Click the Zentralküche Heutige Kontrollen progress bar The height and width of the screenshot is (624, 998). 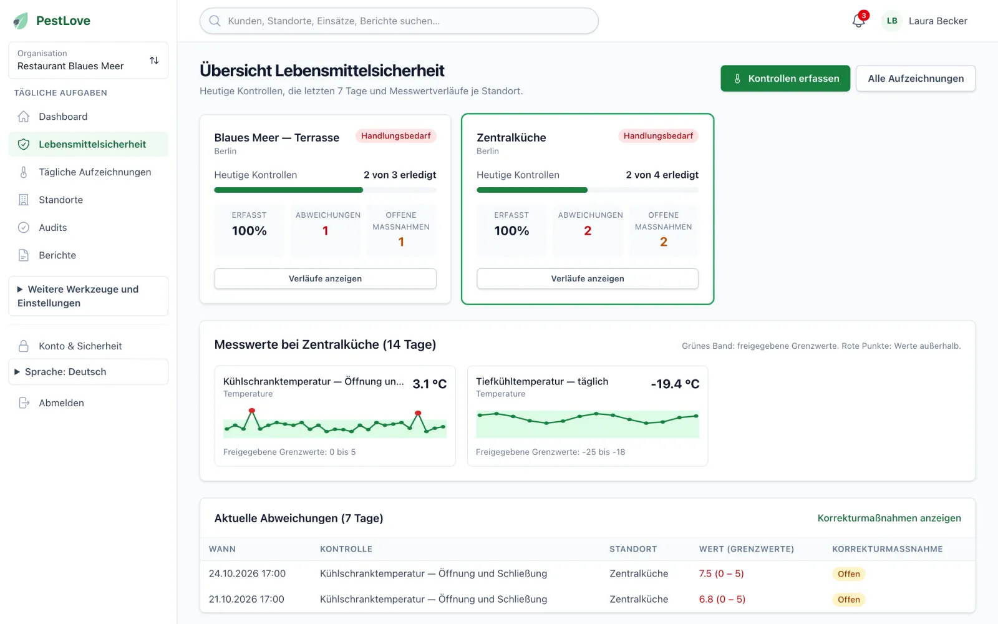(x=587, y=190)
